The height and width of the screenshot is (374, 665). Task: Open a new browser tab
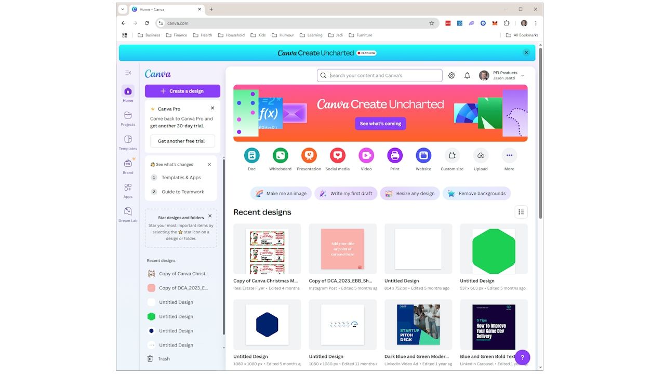point(211,9)
